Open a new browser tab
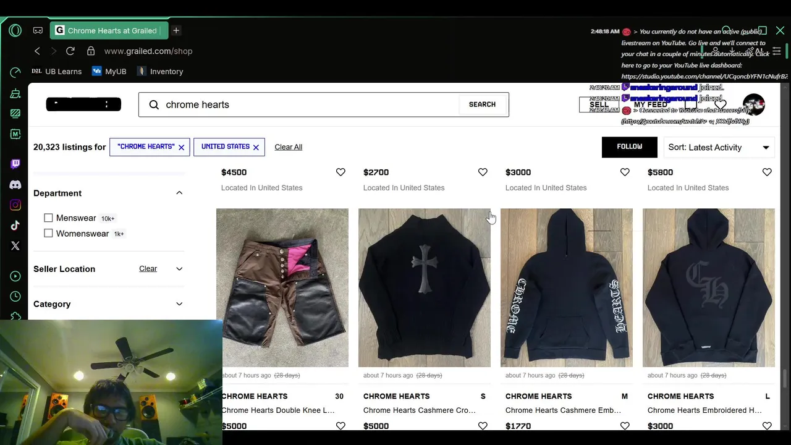The width and height of the screenshot is (791, 445). click(x=176, y=30)
